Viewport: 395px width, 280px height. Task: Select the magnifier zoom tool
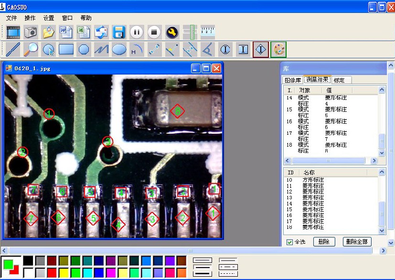click(x=31, y=49)
